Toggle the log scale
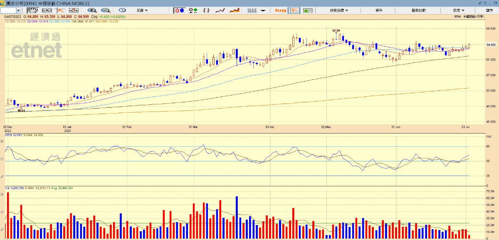Viewport: 499px width, 240px height. click(x=280, y=10)
